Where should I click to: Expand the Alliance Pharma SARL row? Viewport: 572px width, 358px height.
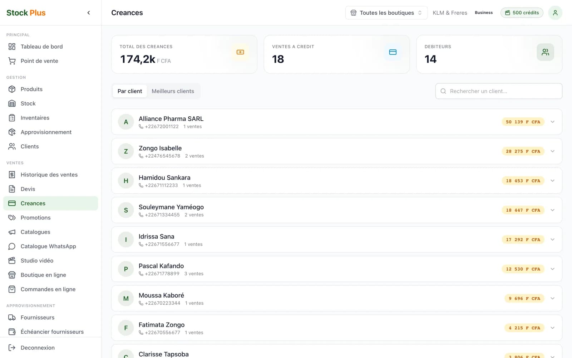(x=552, y=122)
